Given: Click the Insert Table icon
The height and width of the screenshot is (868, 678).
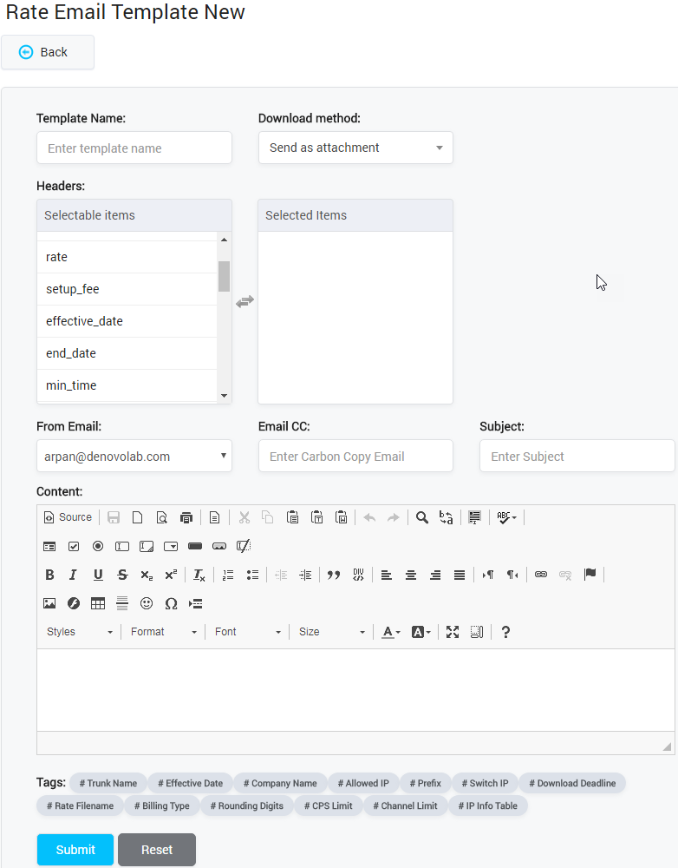Looking at the screenshot, I should click(x=98, y=603).
